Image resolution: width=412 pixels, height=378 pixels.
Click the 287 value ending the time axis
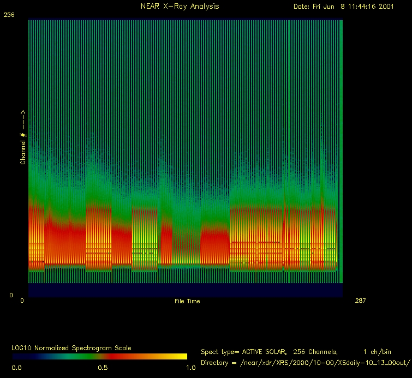pos(360,301)
